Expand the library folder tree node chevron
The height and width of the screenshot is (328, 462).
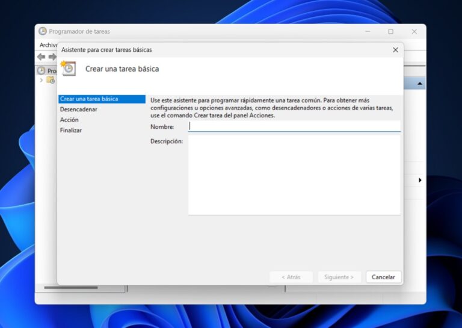pos(42,80)
